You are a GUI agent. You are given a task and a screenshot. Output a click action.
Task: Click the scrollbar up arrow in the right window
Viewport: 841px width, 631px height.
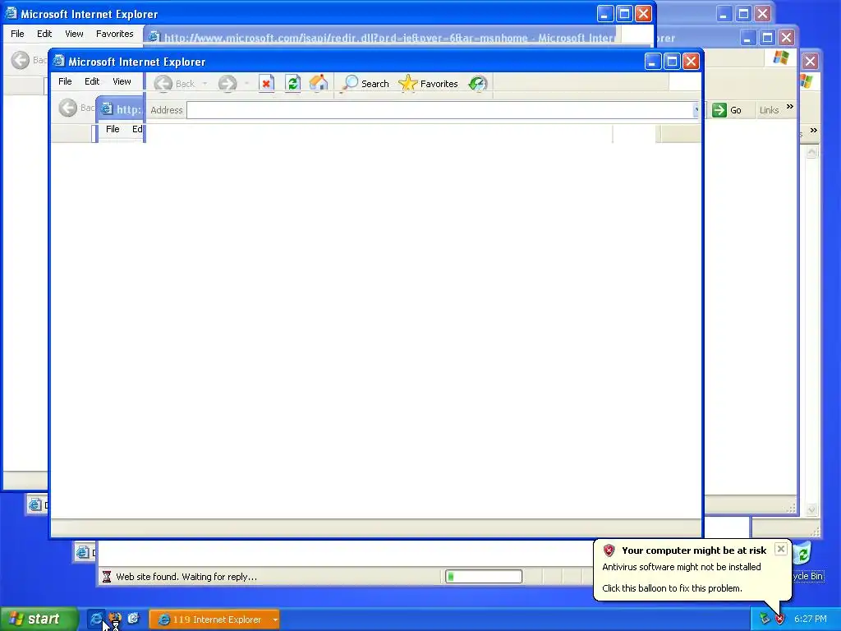811,152
